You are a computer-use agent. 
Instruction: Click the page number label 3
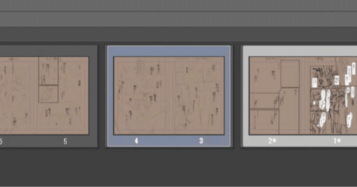point(201,141)
